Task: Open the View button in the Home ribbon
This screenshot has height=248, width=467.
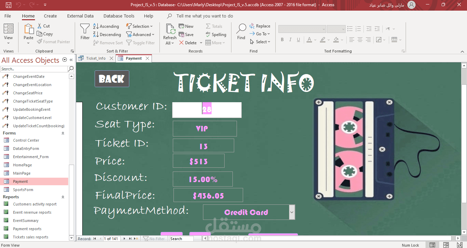Action: click(x=9, y=34)
